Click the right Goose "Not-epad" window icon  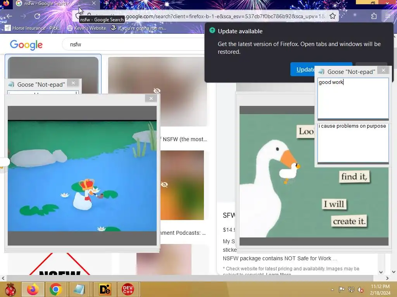click(x=321, y=72)
